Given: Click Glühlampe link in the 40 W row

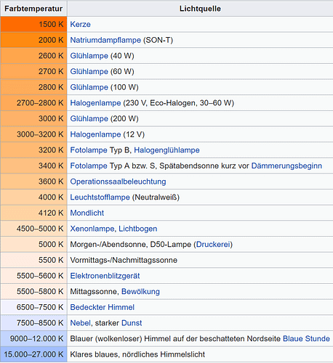Looking at the screenshot, I should 89,56.
